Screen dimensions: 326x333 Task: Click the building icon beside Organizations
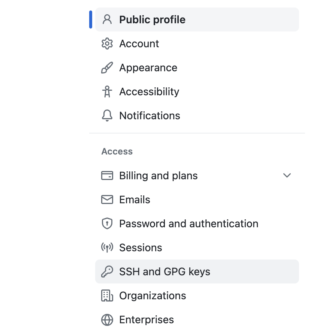coord(107,296)
